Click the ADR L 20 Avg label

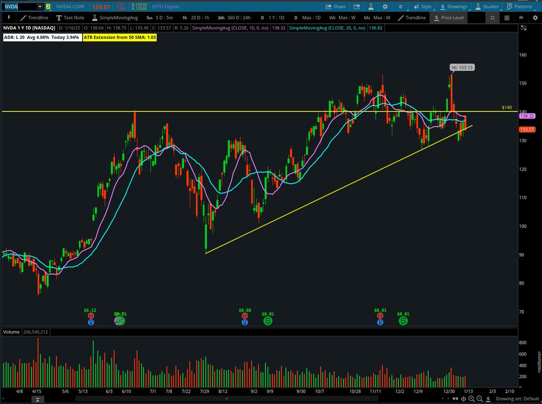[x=42, y=38]
